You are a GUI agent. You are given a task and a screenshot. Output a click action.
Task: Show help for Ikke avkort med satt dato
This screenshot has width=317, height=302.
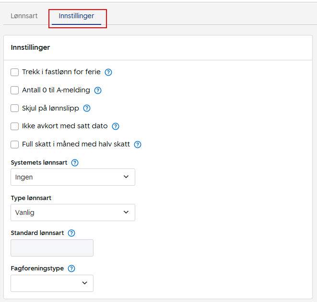(115, 126)
